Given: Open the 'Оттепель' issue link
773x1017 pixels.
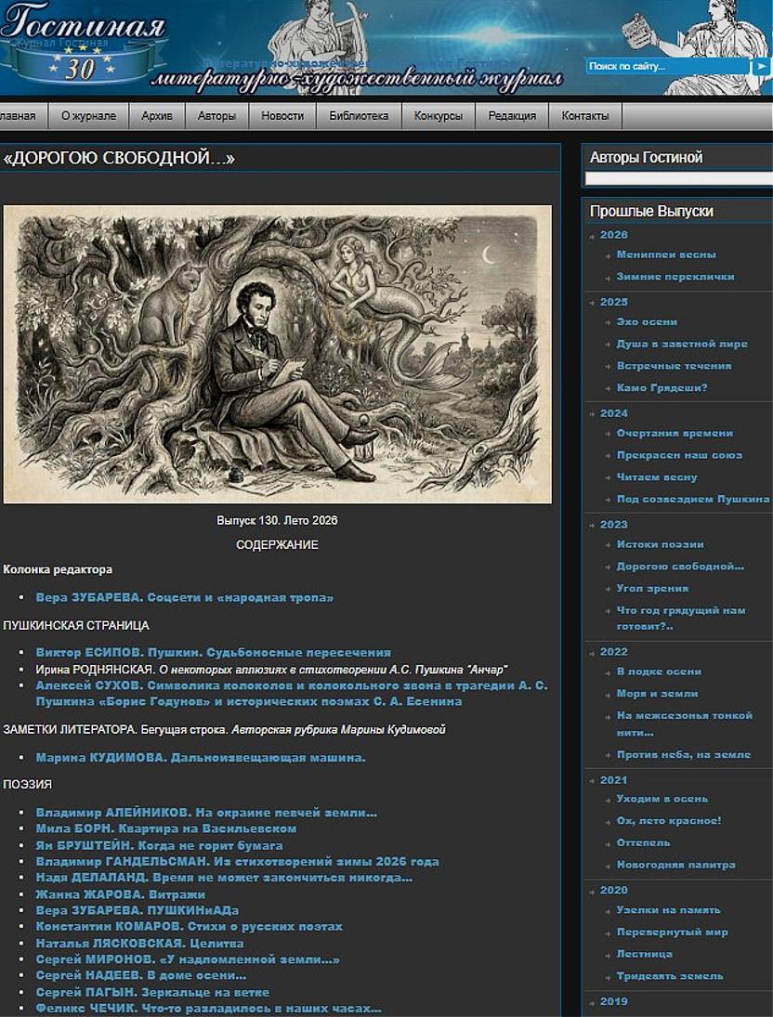Looking at the screenshot, I should point(643,843).
